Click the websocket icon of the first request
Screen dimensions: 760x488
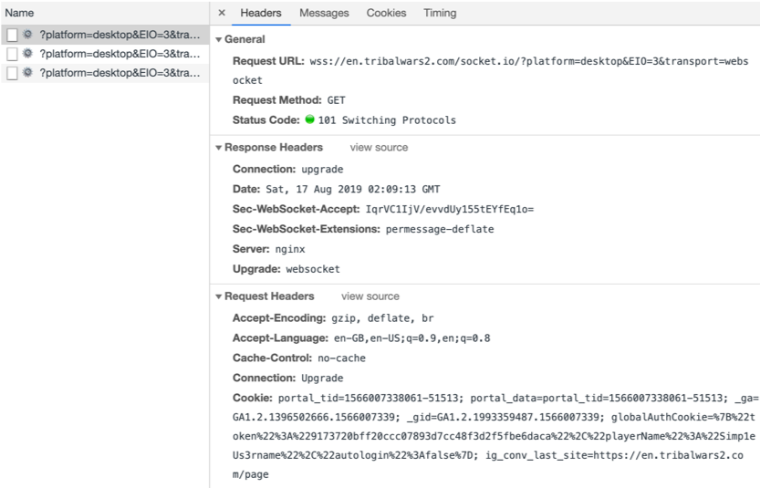27,35
